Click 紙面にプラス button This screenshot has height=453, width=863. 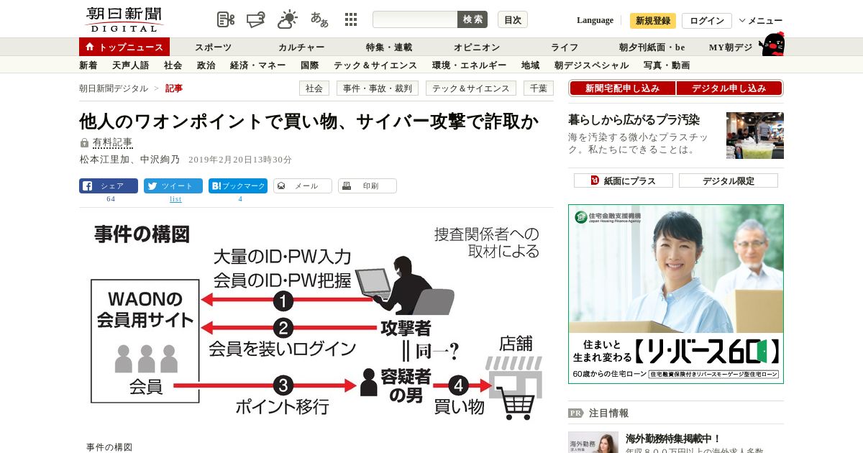pos(624,180)
